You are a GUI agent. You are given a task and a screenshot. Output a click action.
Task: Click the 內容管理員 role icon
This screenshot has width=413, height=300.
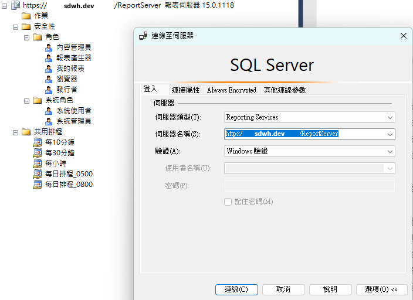[x=49, y=47]
